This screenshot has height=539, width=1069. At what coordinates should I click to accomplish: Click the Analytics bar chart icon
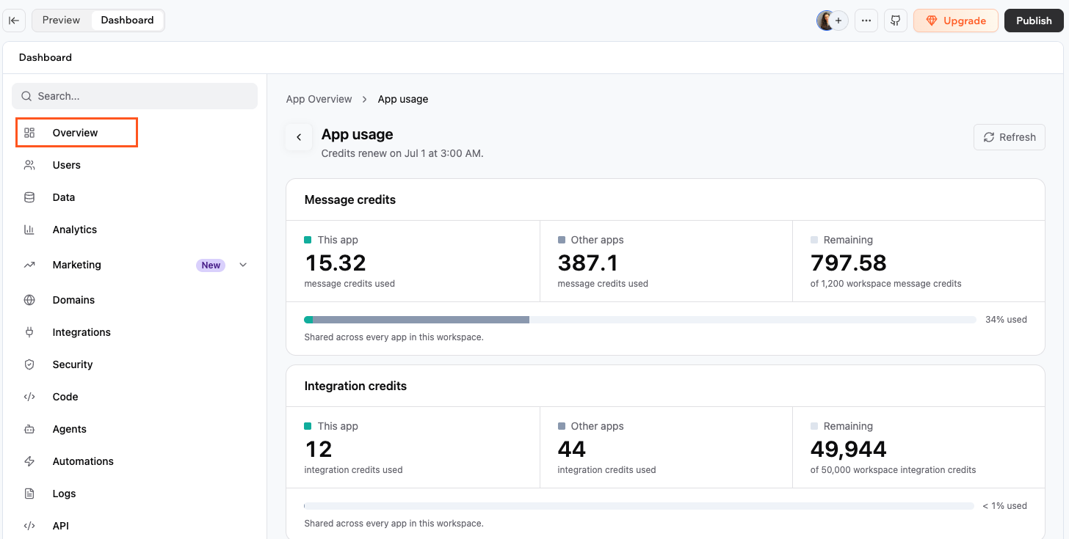tap(29, 230)
